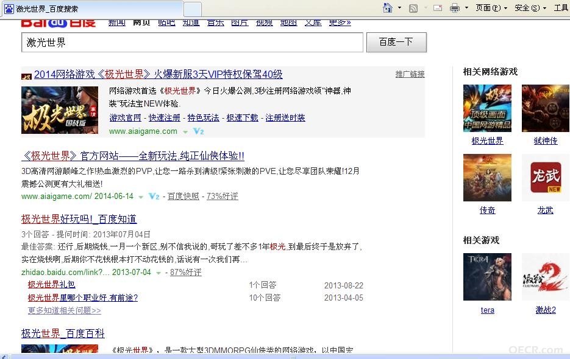Click the V2 badge beside www.aiaigame.com

coord(198,131)
